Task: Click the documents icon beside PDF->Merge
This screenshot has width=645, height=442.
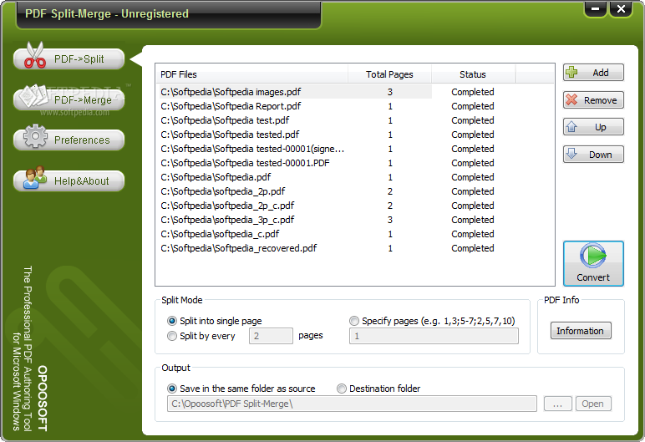Action: 35,95
